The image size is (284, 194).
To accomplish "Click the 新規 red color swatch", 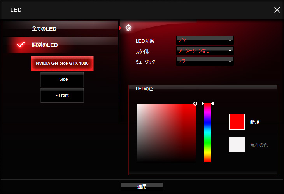I will coord(237,121).
